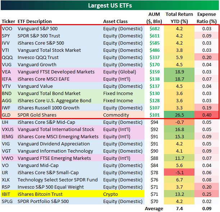Select the highlighted IBIT ticker cell
The width and height of the screenshot is (220, 212).
coord(7,194)
